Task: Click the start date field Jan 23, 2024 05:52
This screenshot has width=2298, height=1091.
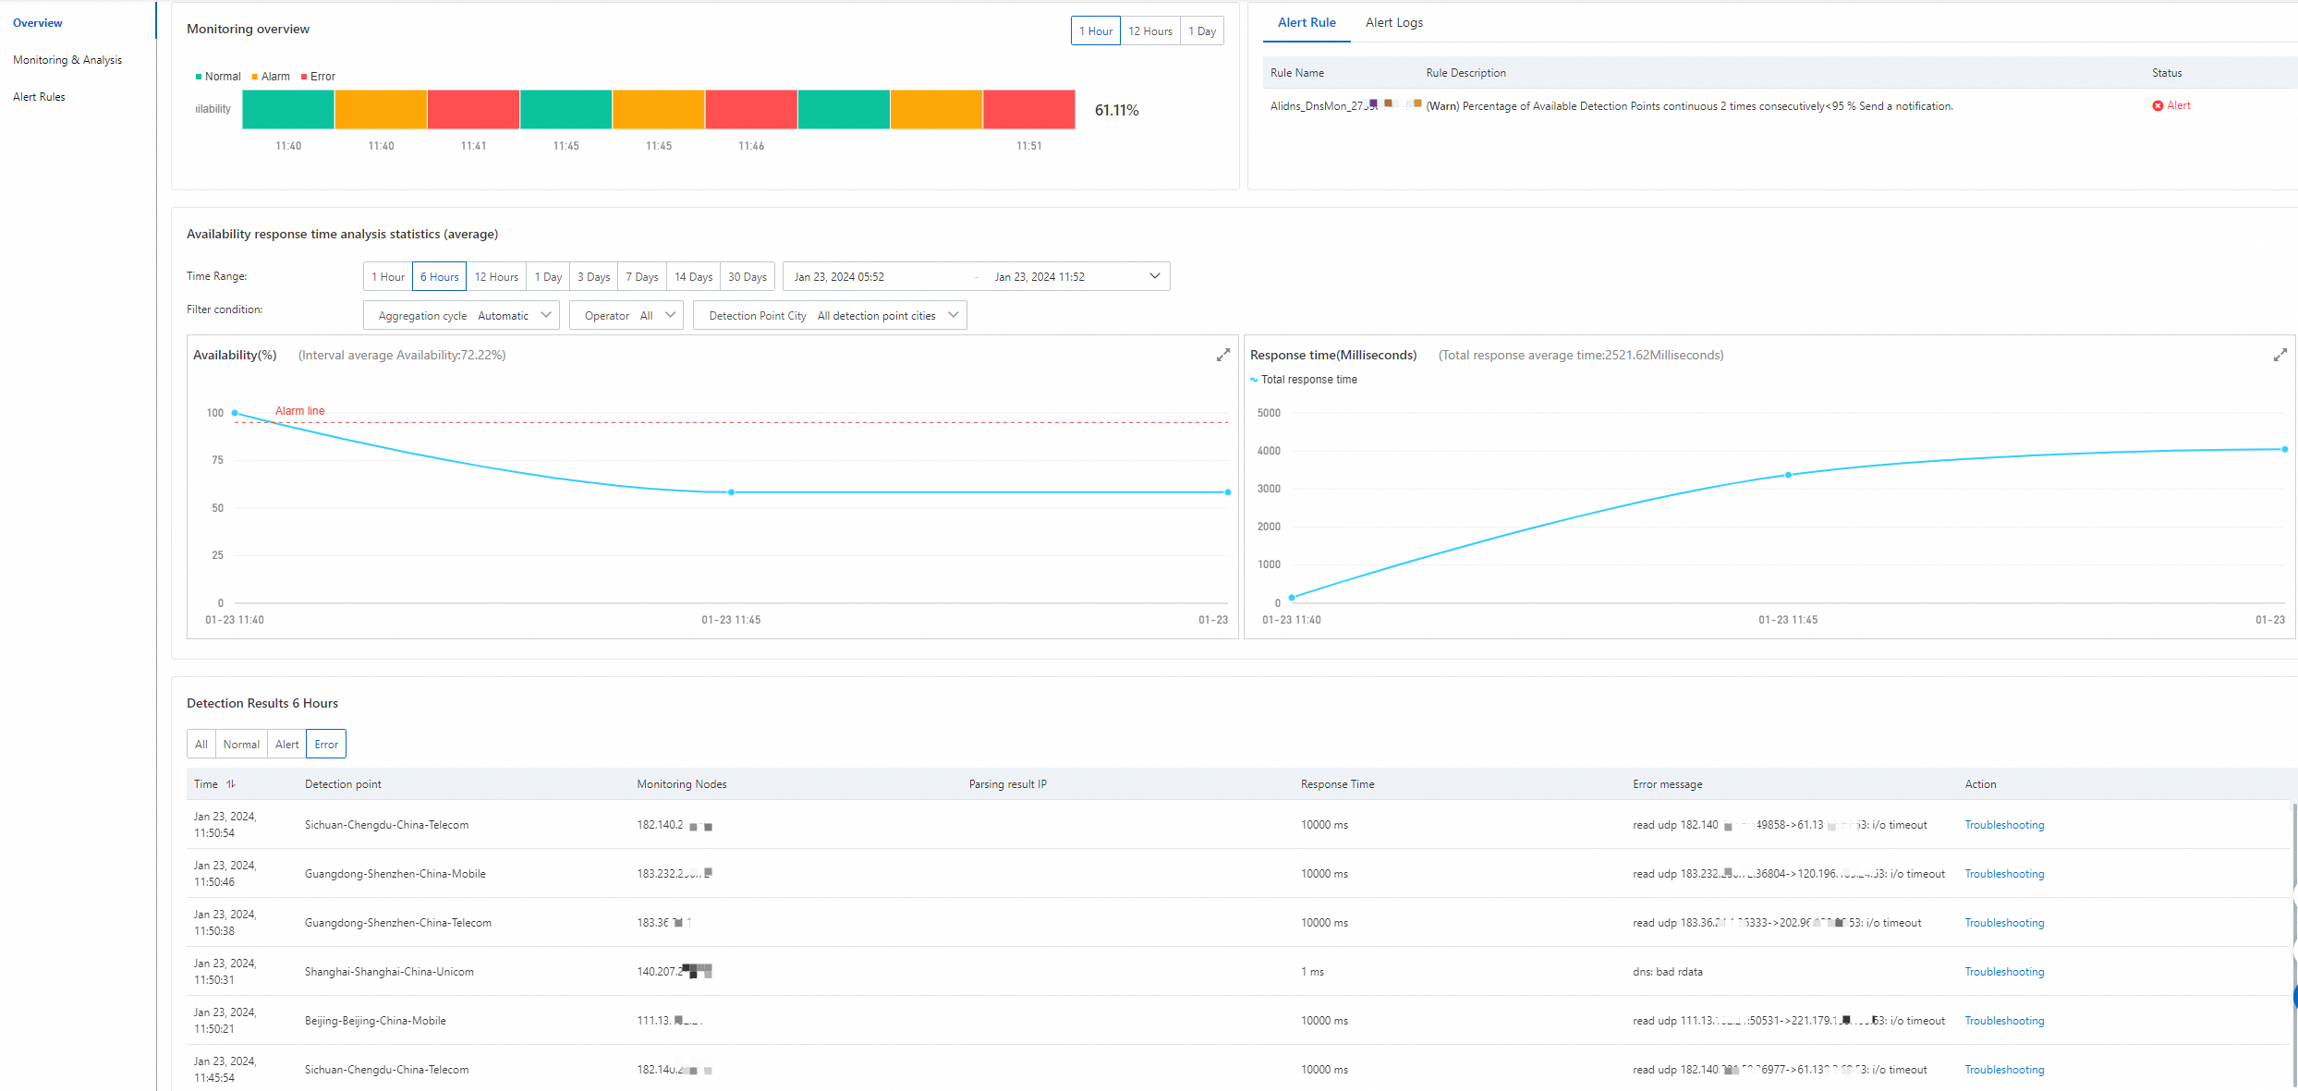Action: (x=839, y=277)
